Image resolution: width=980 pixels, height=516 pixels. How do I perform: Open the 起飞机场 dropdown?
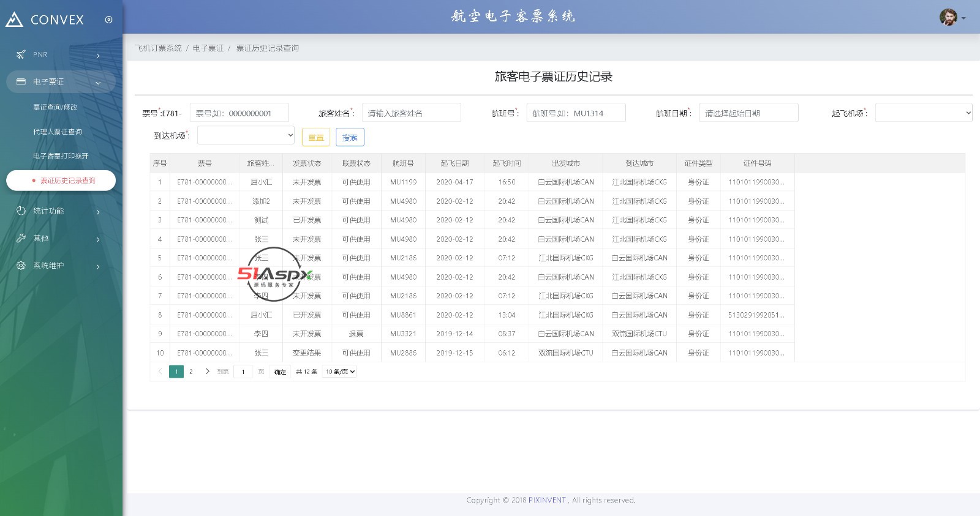tap(923, 113)
